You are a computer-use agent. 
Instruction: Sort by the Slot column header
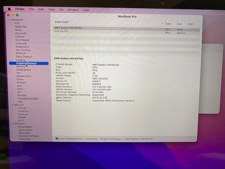pos(191,24)
